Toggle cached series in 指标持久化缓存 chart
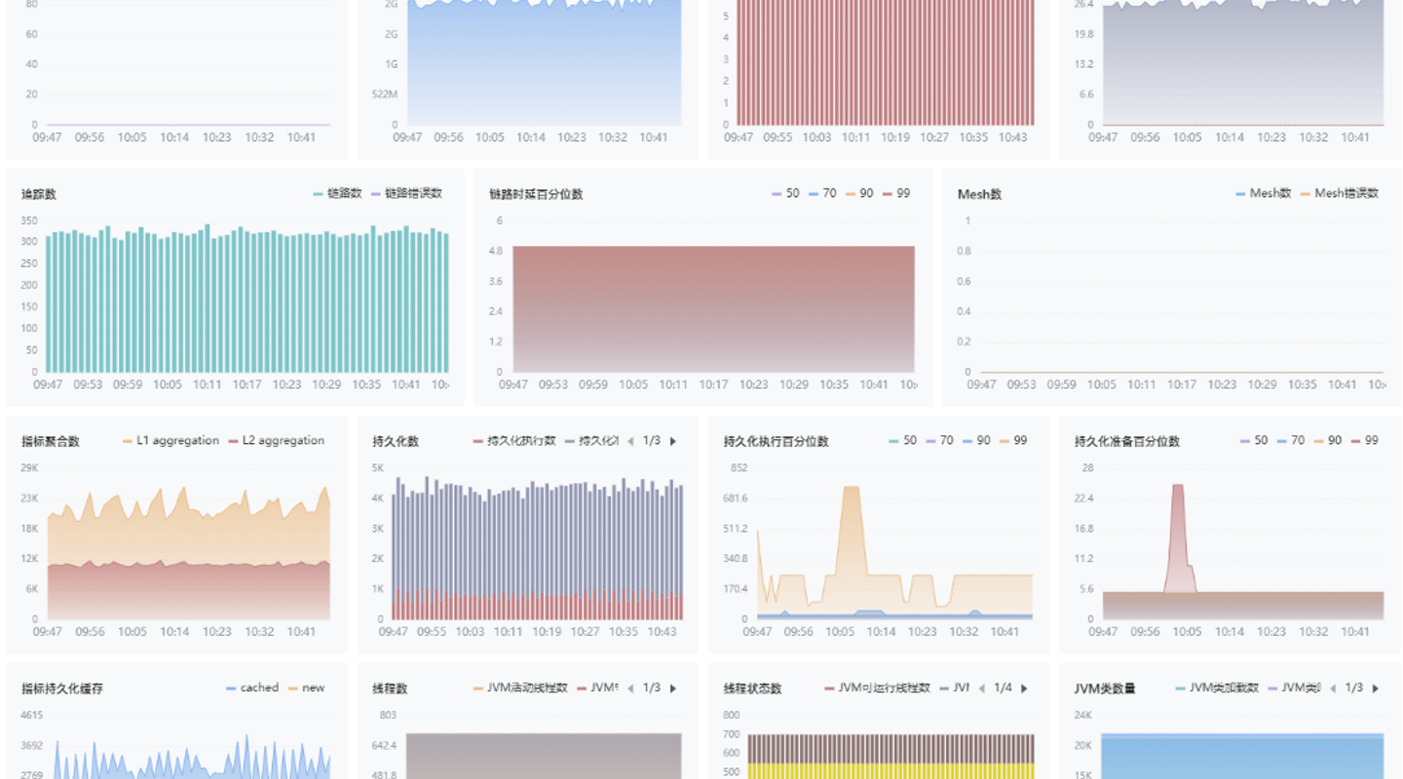Viewport: 1403px width, 779px height. (252, 688)
